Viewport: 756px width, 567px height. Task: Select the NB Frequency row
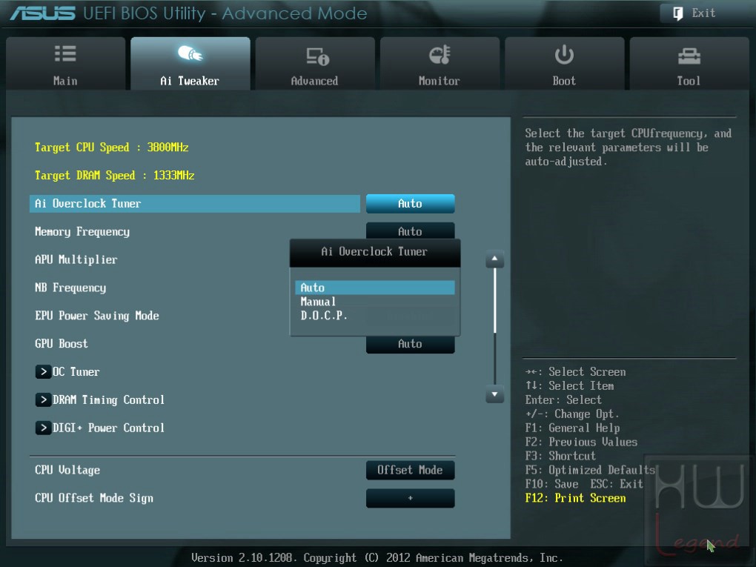70,288
